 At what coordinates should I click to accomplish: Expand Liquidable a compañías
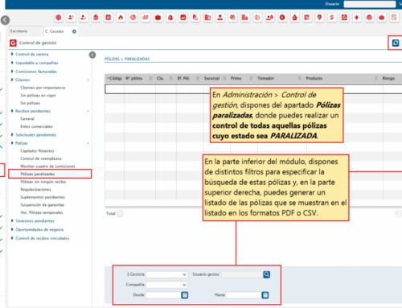12,63
